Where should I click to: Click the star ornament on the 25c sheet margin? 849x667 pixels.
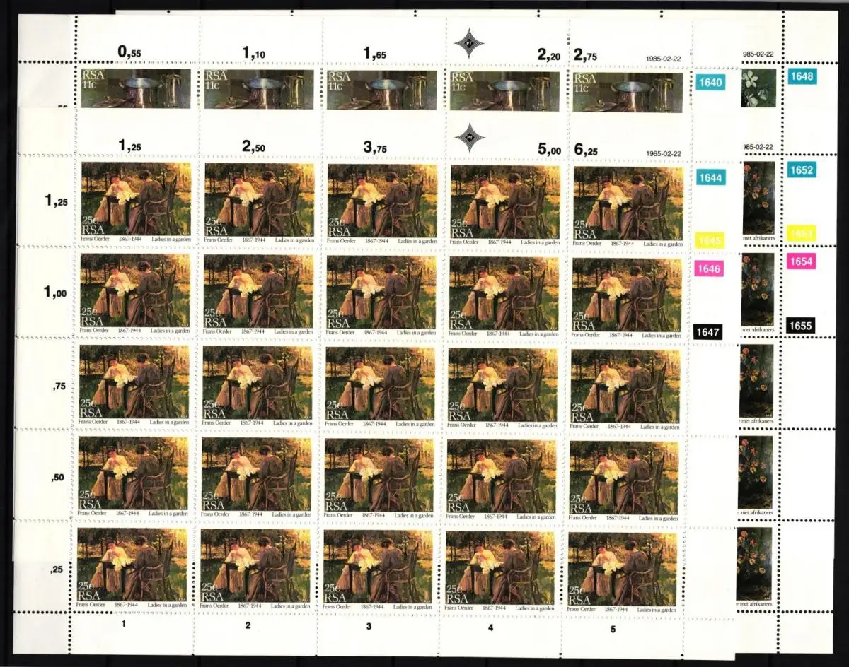(x=470, y=137)
